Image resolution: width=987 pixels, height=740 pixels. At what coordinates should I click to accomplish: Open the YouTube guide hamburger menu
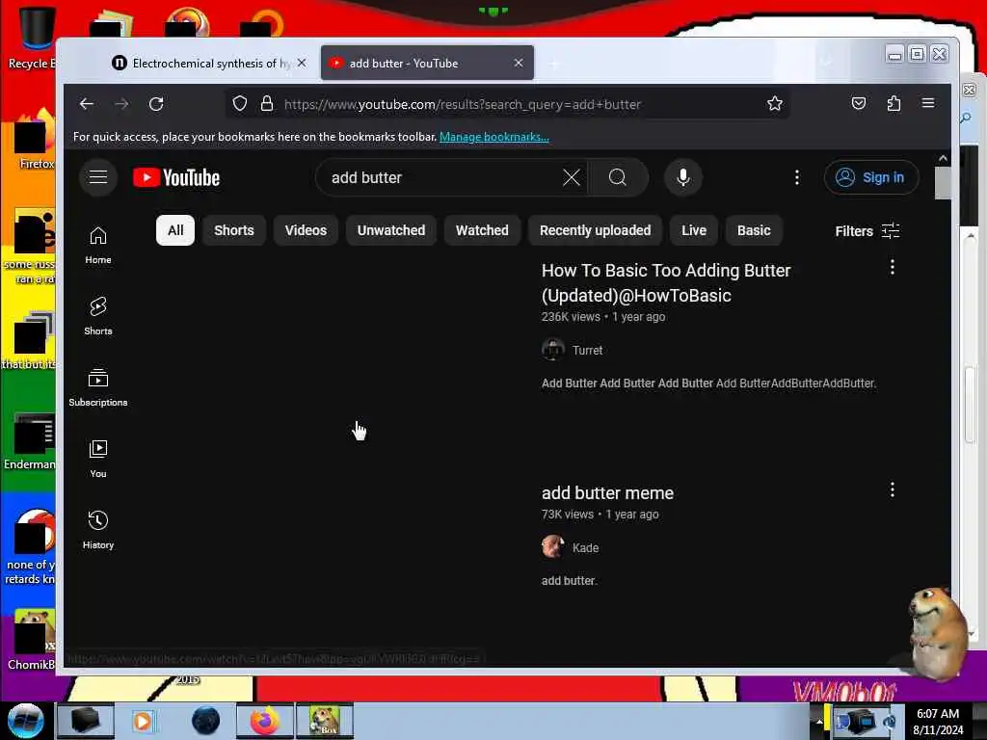point(98,177)
